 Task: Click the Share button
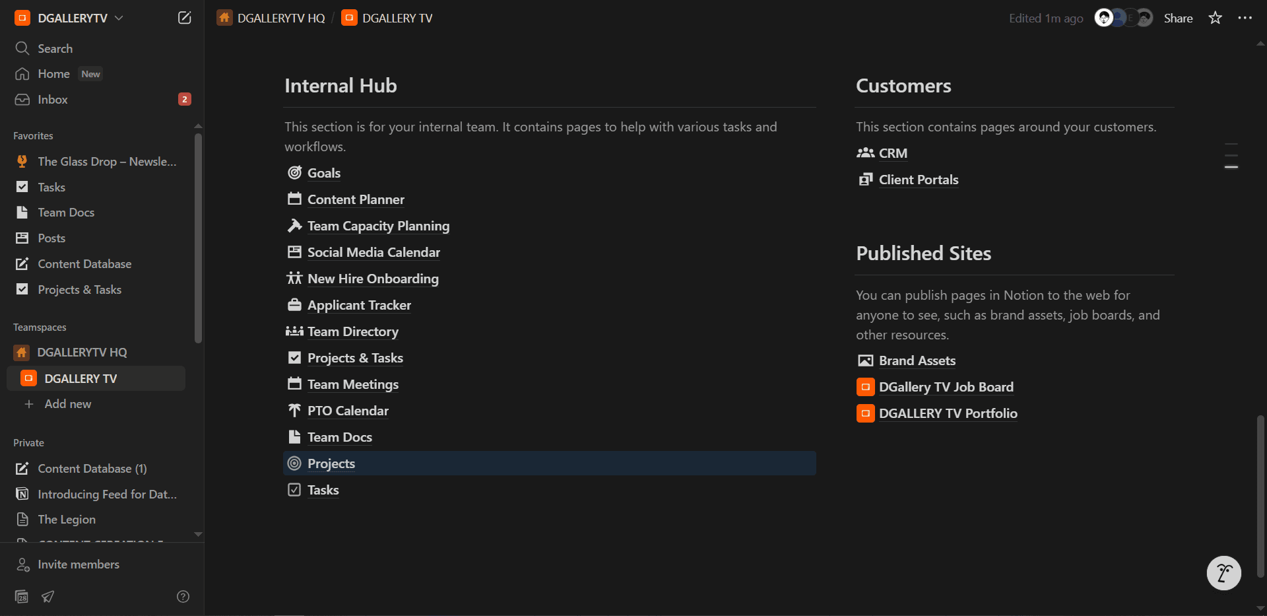[x=1178, y=18]
